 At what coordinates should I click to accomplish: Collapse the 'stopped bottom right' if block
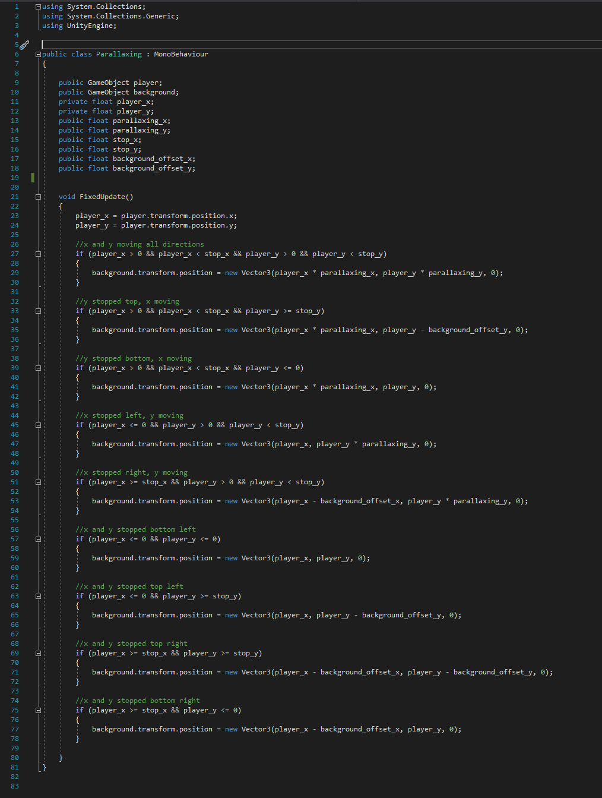pos(38,710)
